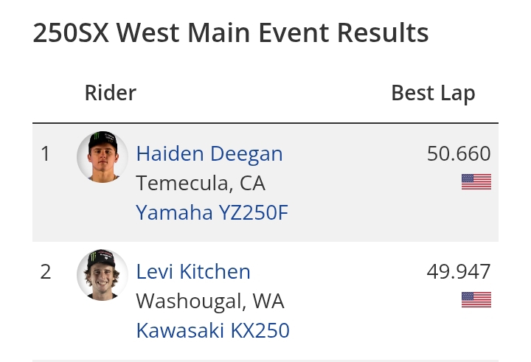Click Levi Kitchen's rider photo
531x362 pixels.
tap(103, 275)
